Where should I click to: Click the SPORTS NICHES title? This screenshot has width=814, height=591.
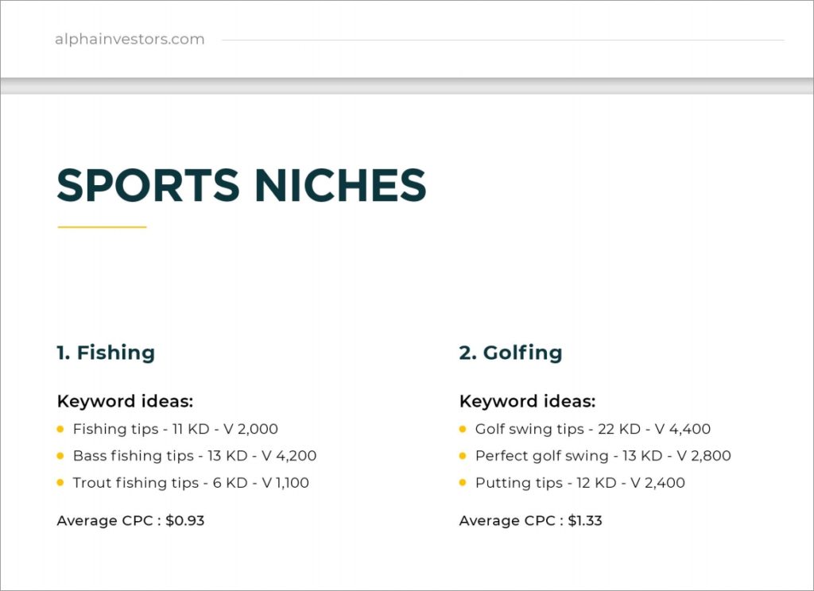click(242, 186)
